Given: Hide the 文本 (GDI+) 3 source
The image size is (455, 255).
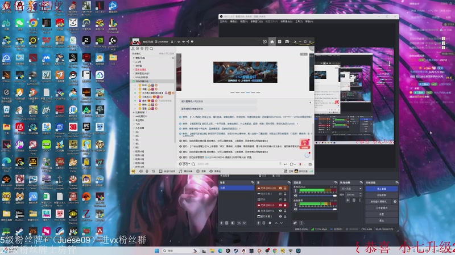Looking at the screenshot, I should point(280,205).
